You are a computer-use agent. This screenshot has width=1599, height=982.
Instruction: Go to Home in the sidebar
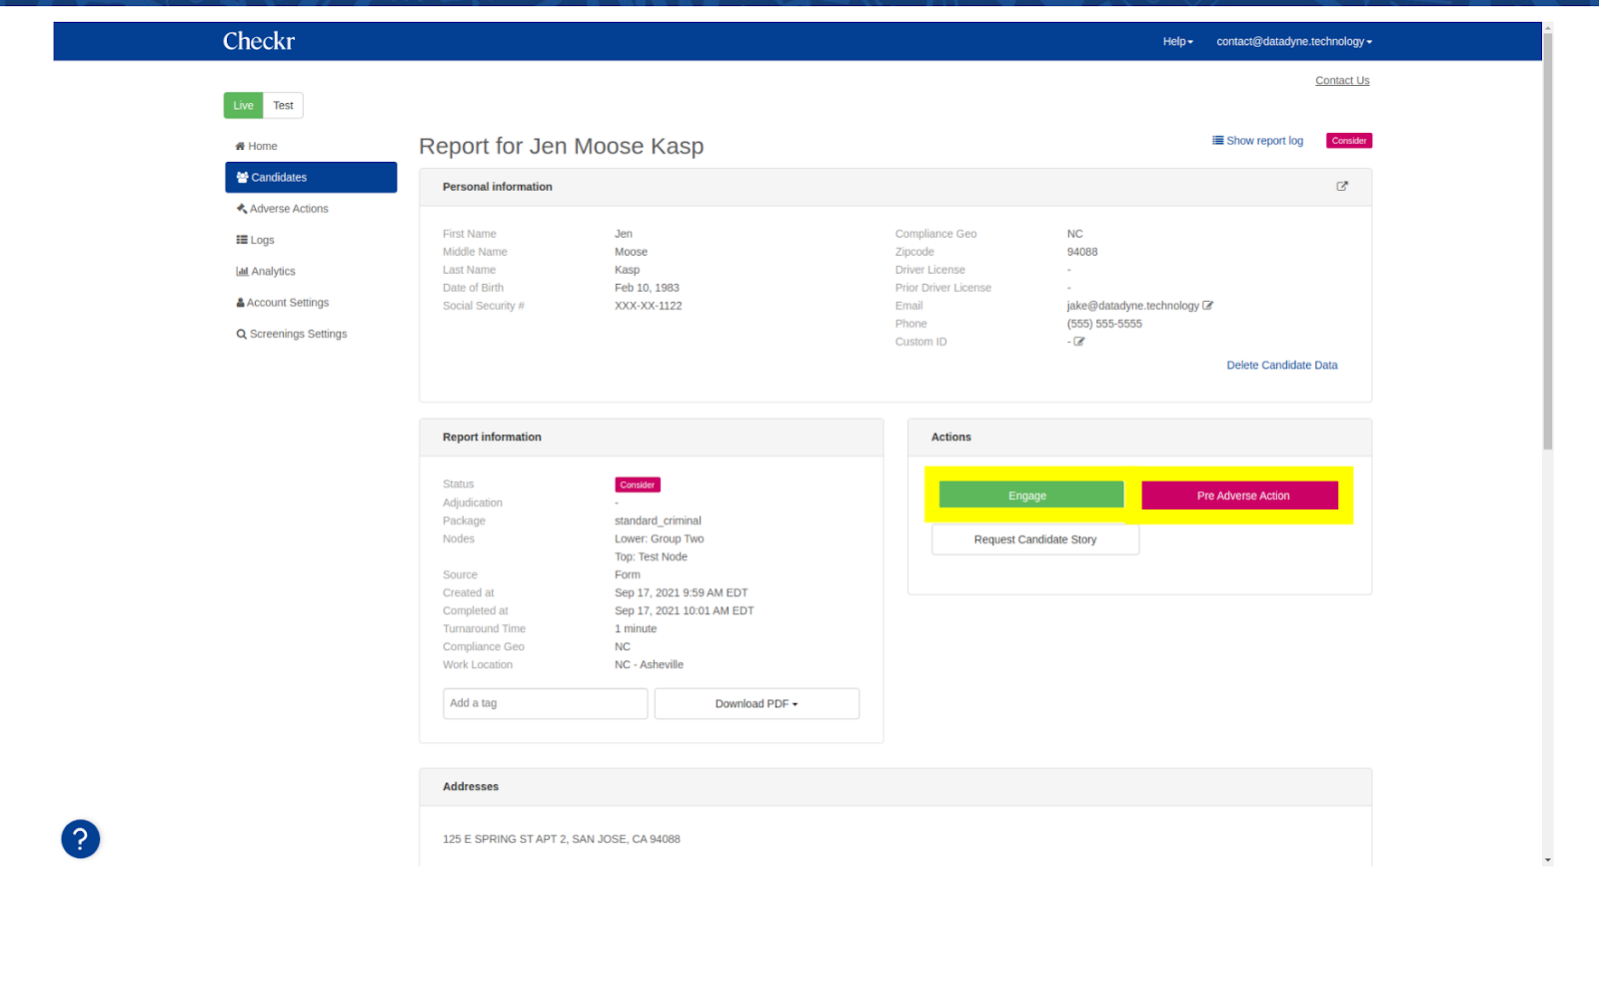coord(262,146)
